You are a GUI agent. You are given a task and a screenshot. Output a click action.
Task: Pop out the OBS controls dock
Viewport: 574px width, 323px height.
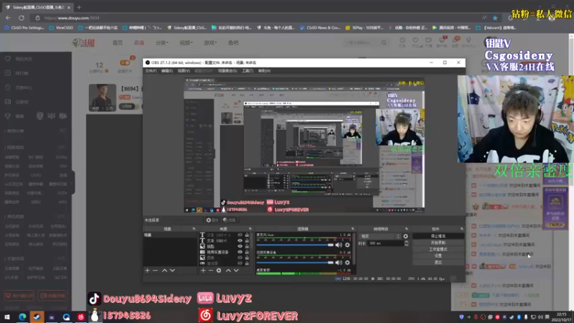coord(461,229)
